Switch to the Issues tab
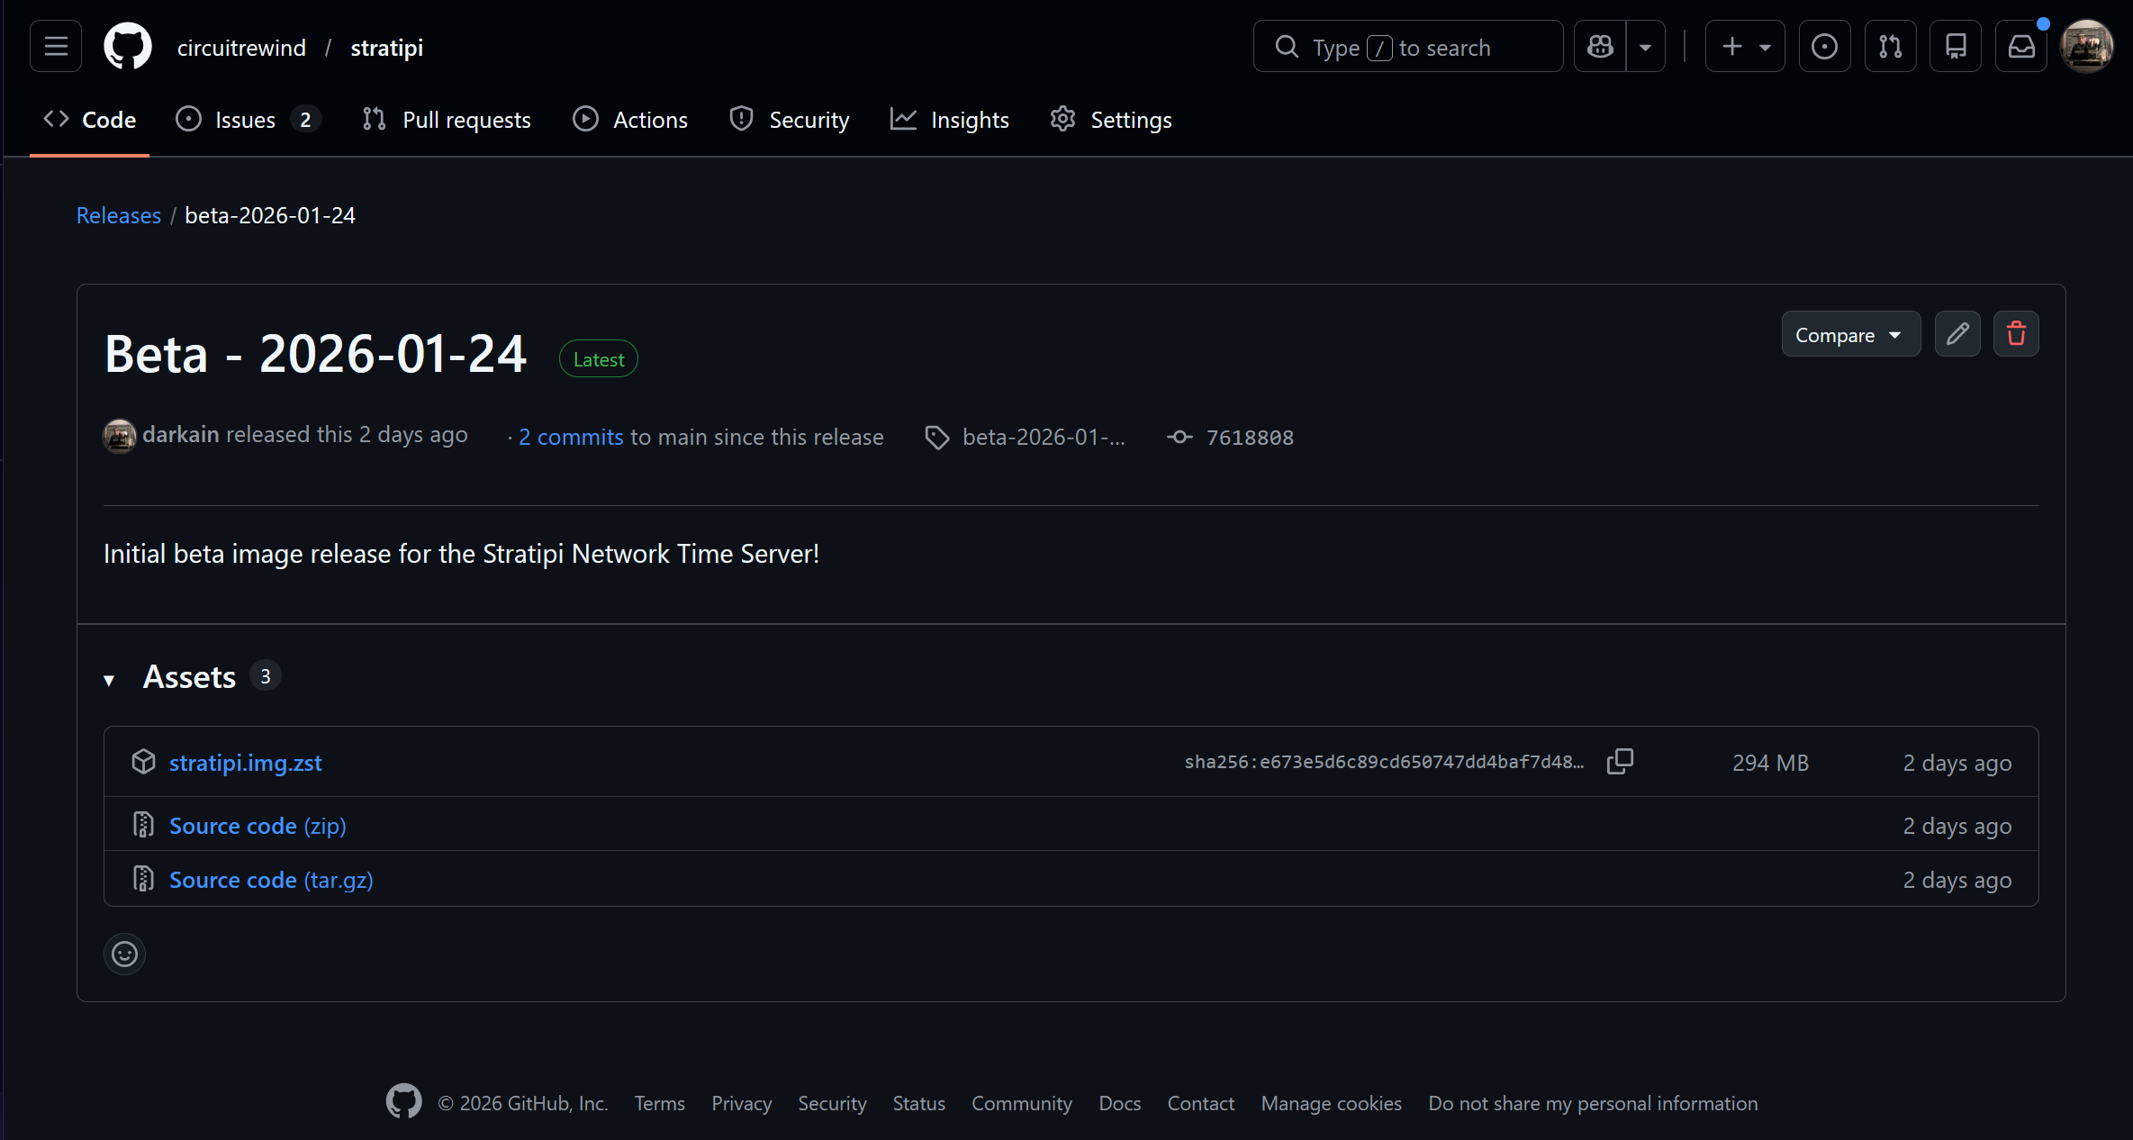 245,120
